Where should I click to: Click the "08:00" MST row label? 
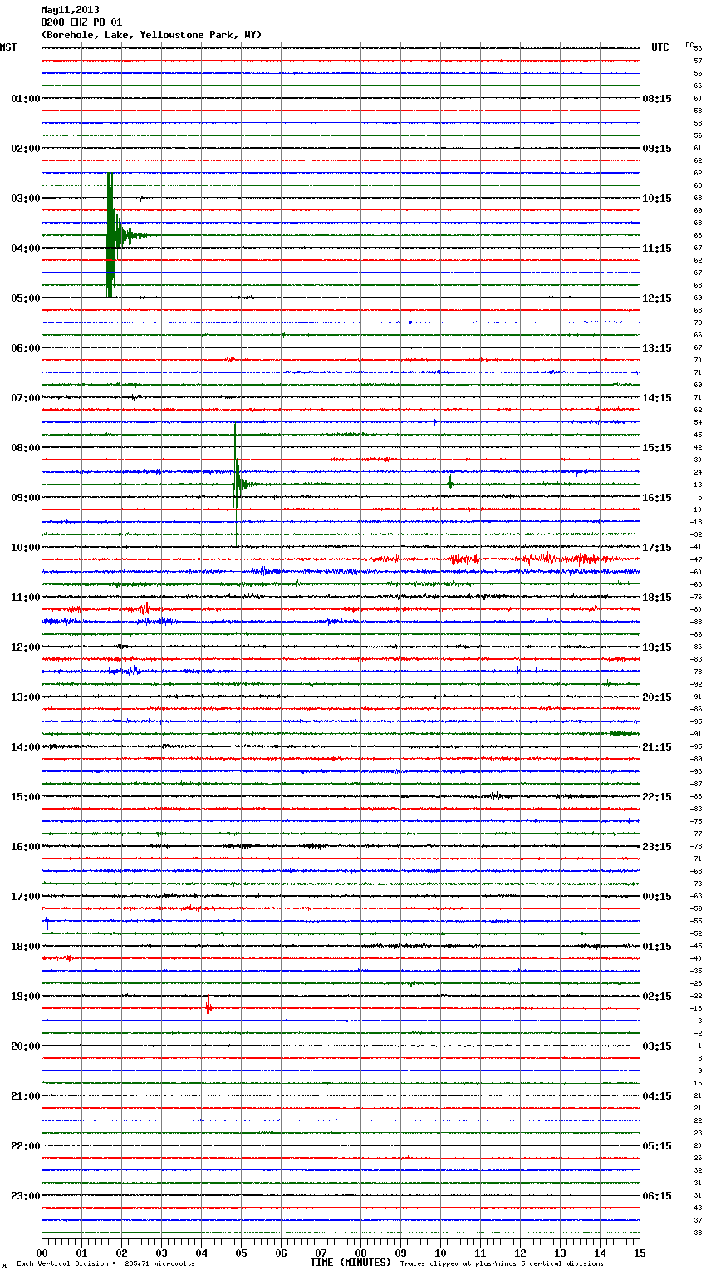point(26,448)
